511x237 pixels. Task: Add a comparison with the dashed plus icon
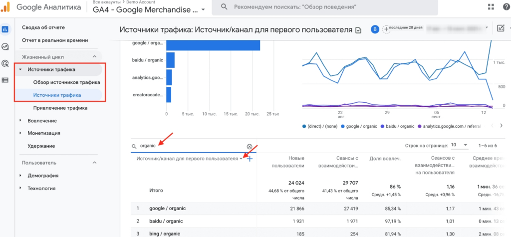click(x=386, y=29)
